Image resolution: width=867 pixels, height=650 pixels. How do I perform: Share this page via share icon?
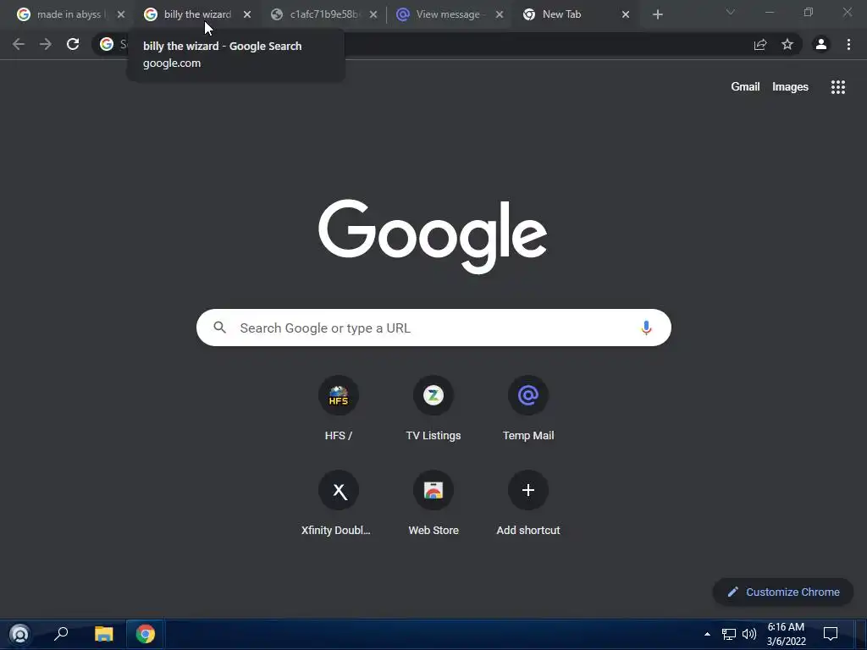point(760,44)
